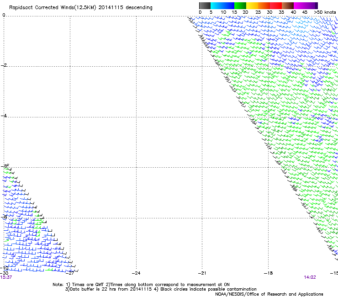Image resolution: width=338 pixels, height=297 pixels.
Task: Click the '-18' longitude axis label
Action: pyautogui.click(x=268, y=273)
